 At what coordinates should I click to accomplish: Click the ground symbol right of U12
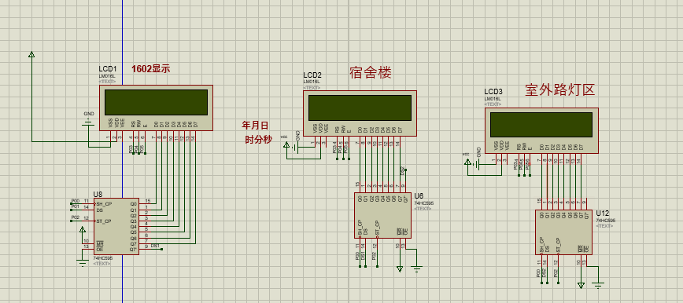[x=598, y=286]
